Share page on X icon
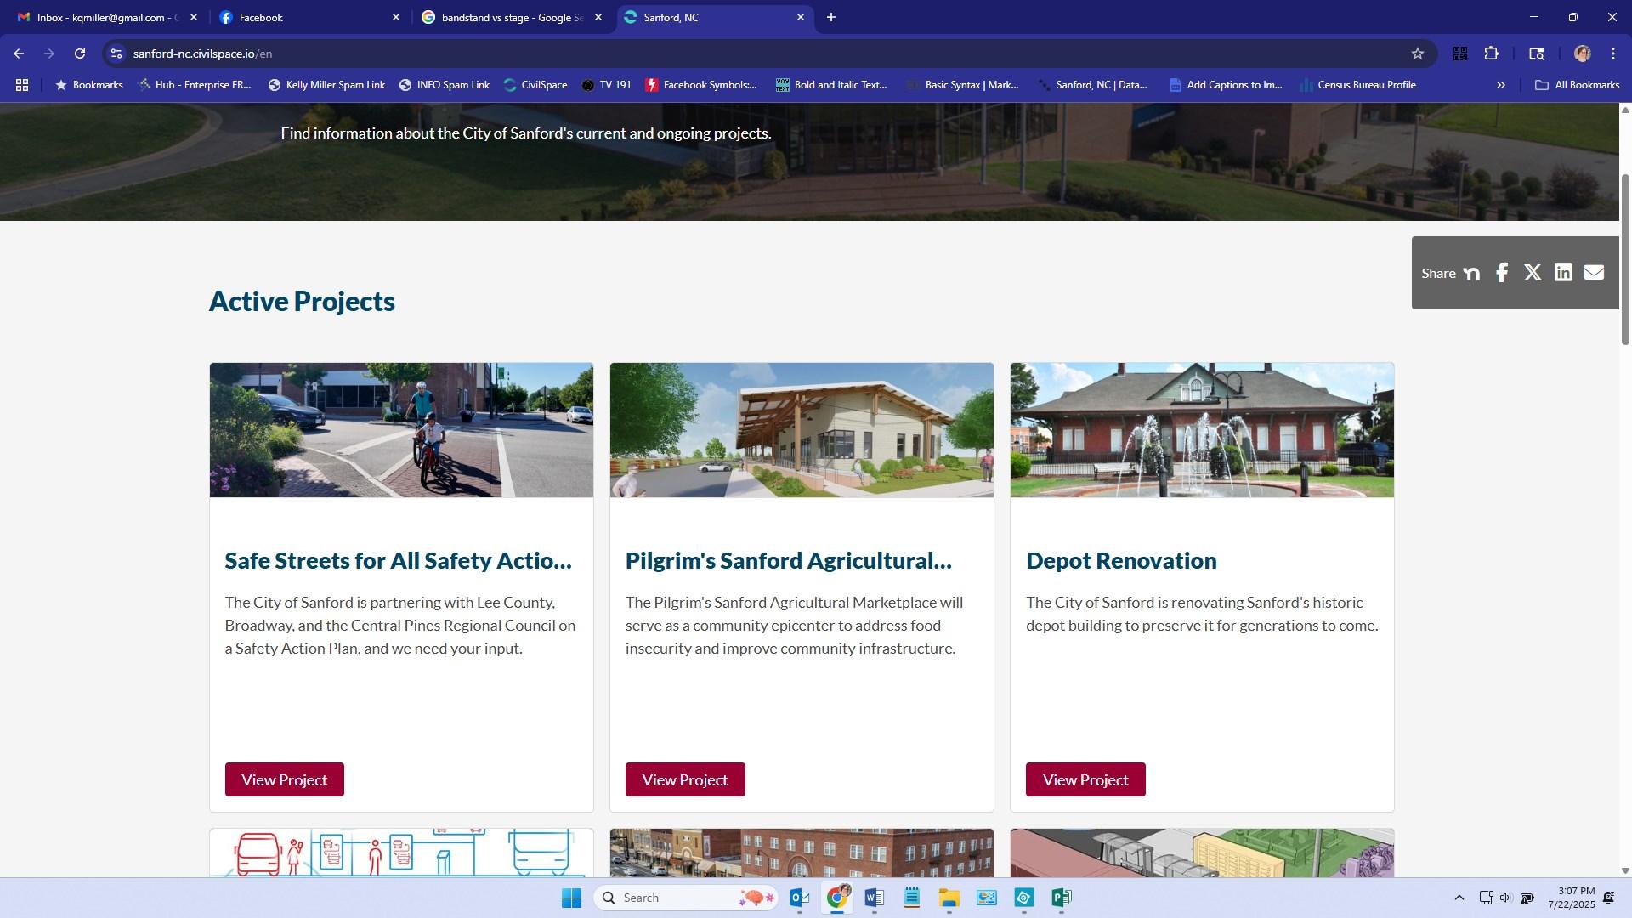1632x918 pixels. point(1533,273)
